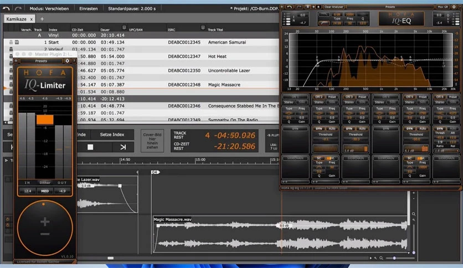Toggle EQ band ON 6
Viewport: 463px width, 268px height.
coord(440,97)
